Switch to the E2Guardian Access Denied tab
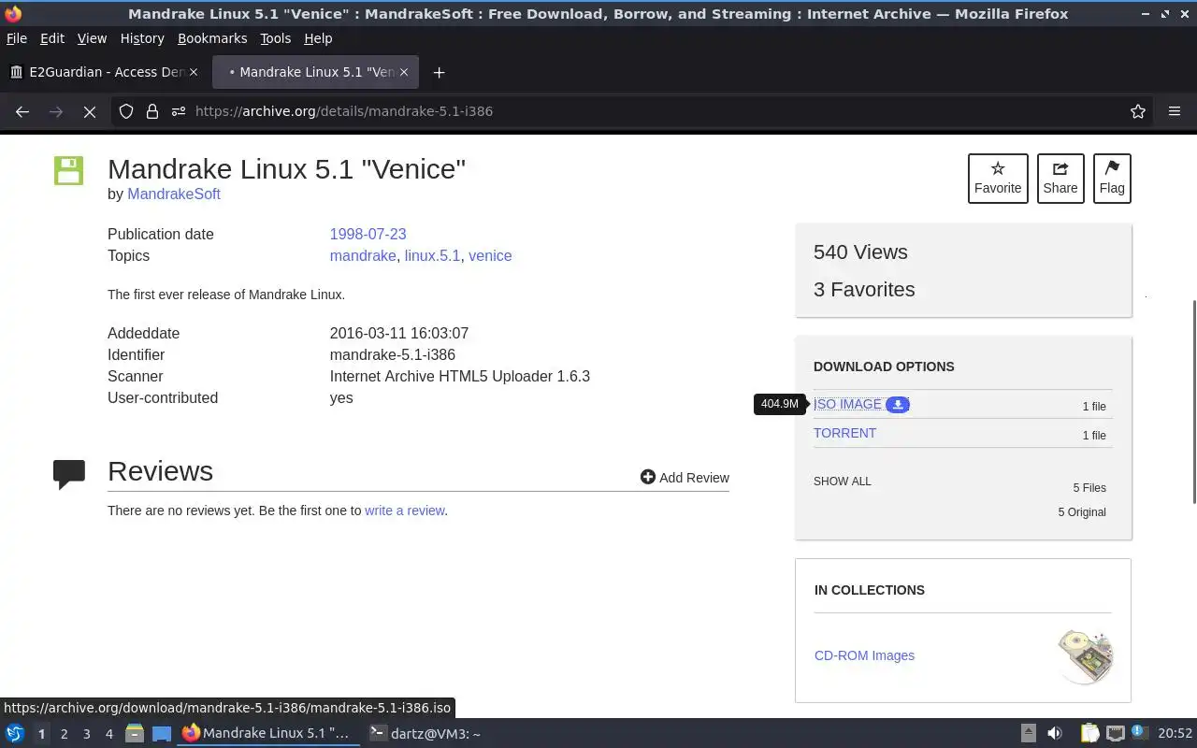 [103, 72]
